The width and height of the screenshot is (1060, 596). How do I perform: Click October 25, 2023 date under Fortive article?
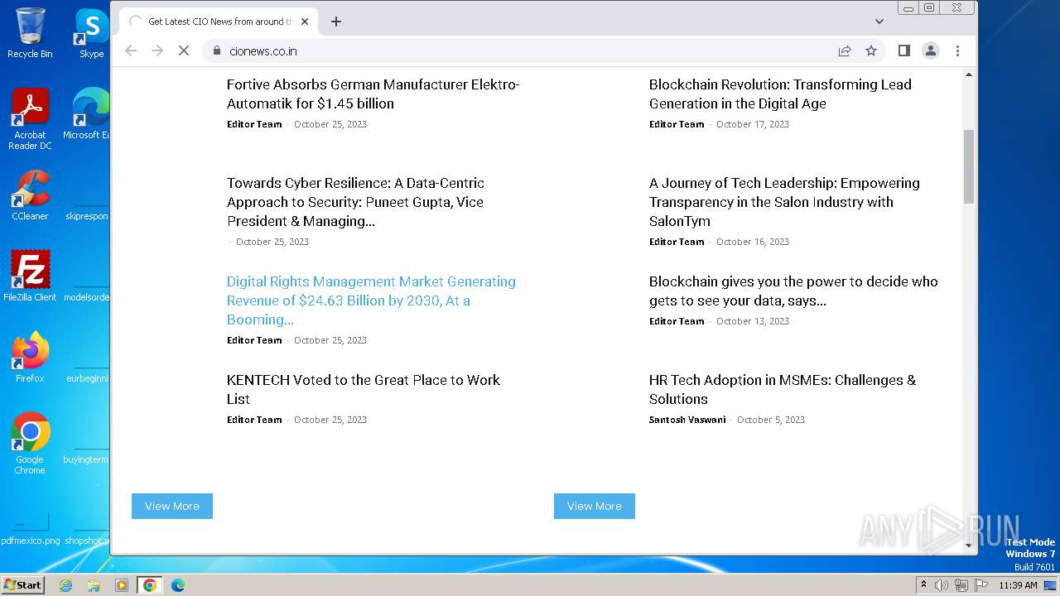330,124
